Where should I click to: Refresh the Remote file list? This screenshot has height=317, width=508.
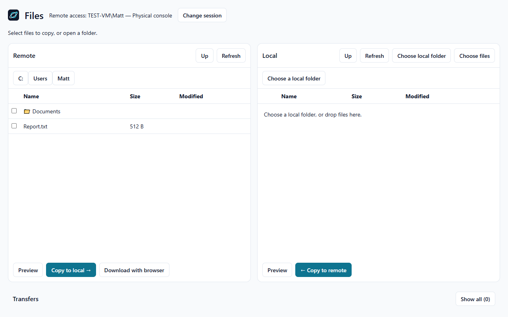tap(231, 56)
